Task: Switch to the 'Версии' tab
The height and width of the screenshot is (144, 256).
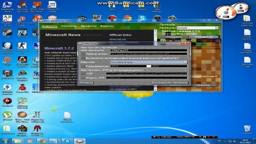Action: point(107,26)
